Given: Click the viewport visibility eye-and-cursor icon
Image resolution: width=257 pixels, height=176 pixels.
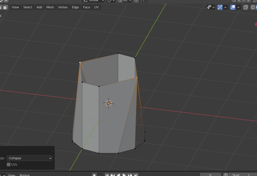Looking at the screenshot, I should pos(209,7).
